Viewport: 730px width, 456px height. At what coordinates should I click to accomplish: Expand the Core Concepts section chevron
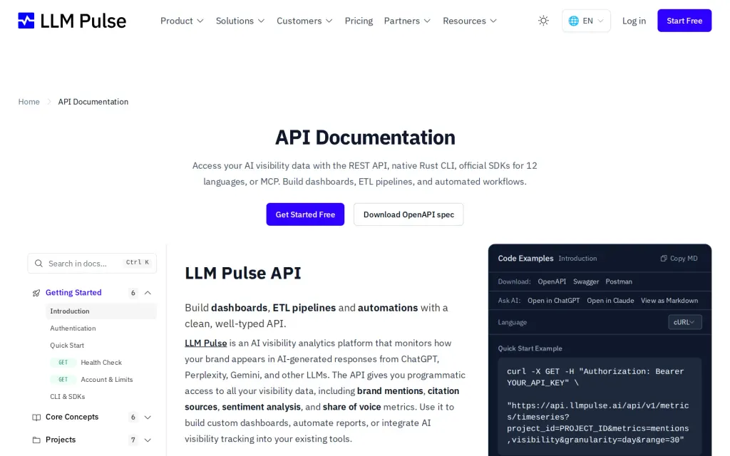click(148, 418)
